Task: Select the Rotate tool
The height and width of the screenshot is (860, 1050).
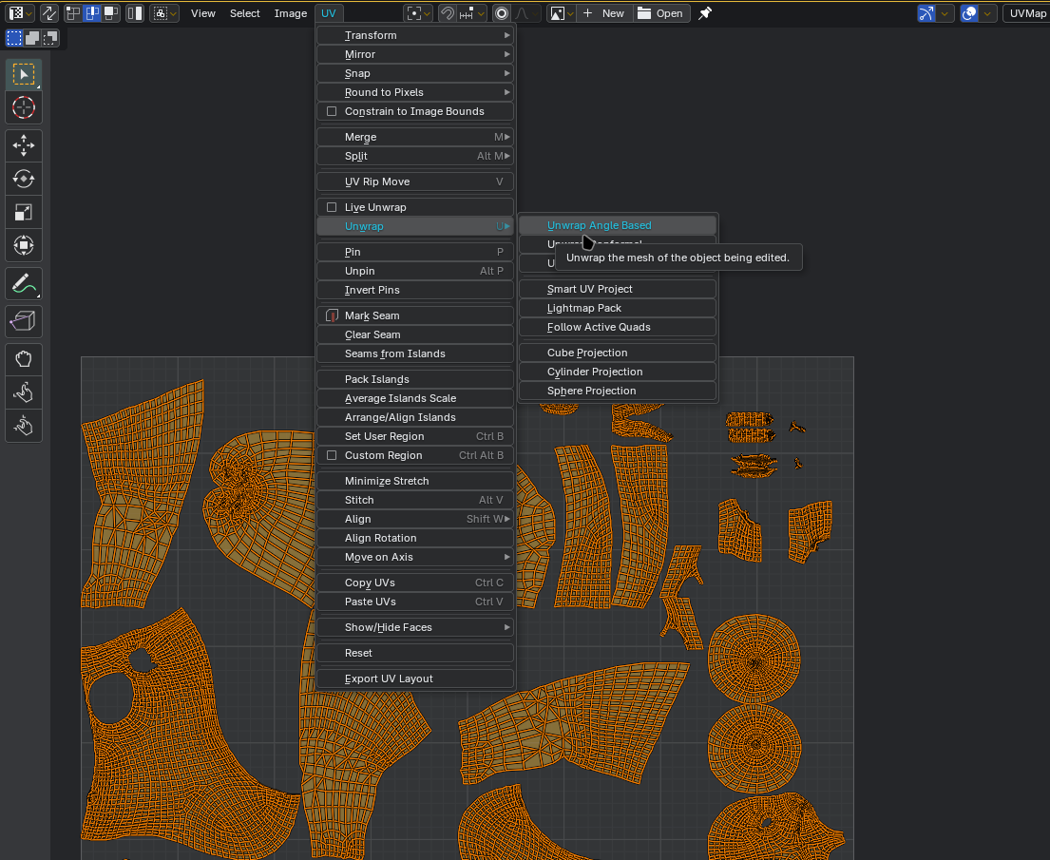Action: tap(24, 179)
